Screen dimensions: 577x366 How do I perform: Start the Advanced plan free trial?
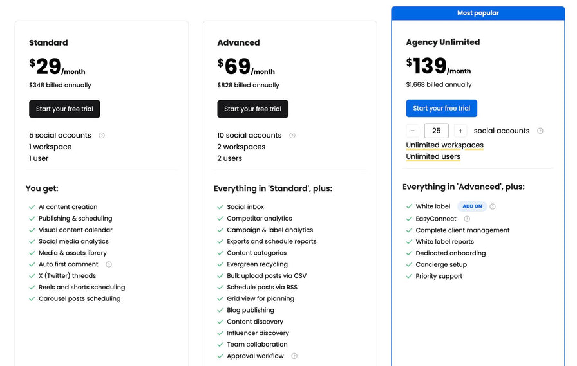252,109
